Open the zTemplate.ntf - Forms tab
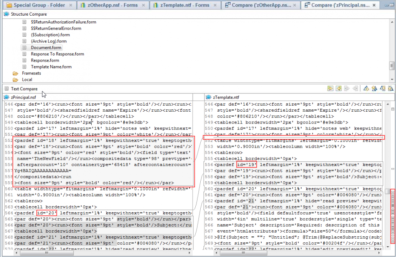Viewport: 396px width, 257px height. (x=185, y=5)
